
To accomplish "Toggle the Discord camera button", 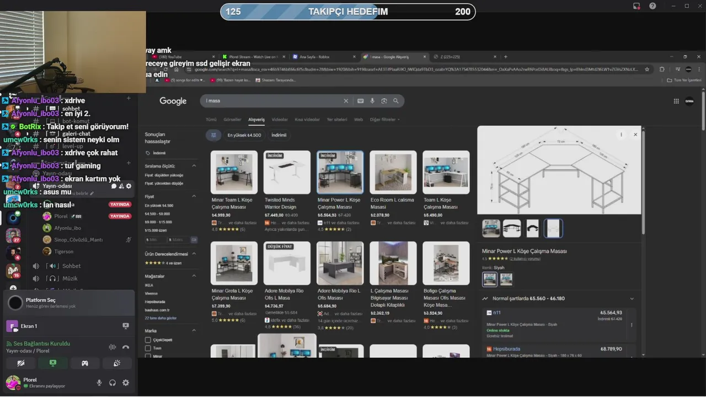I will [x=21, y=363].
